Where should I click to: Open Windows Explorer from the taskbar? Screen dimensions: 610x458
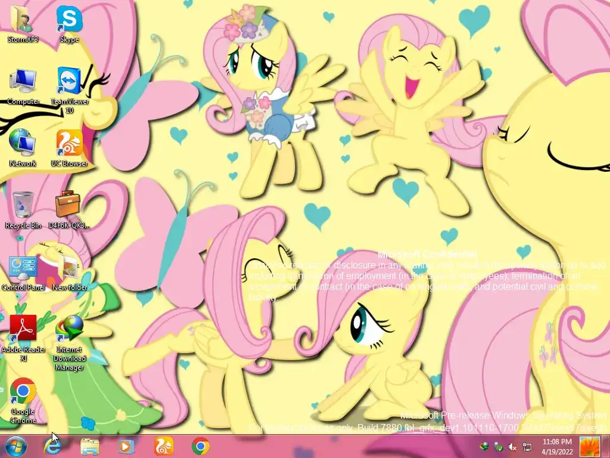(89, 446)
